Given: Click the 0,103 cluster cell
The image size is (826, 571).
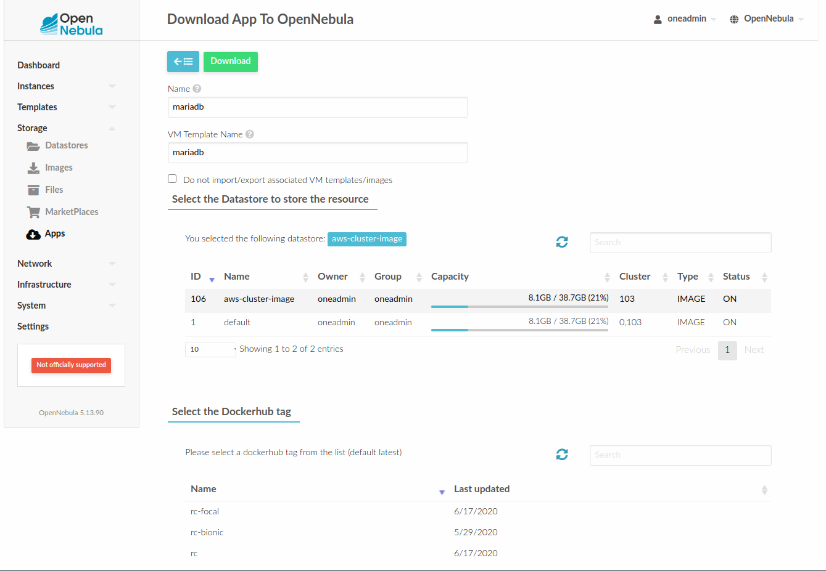Looking at the screenshot, I should tap(630, 322).
